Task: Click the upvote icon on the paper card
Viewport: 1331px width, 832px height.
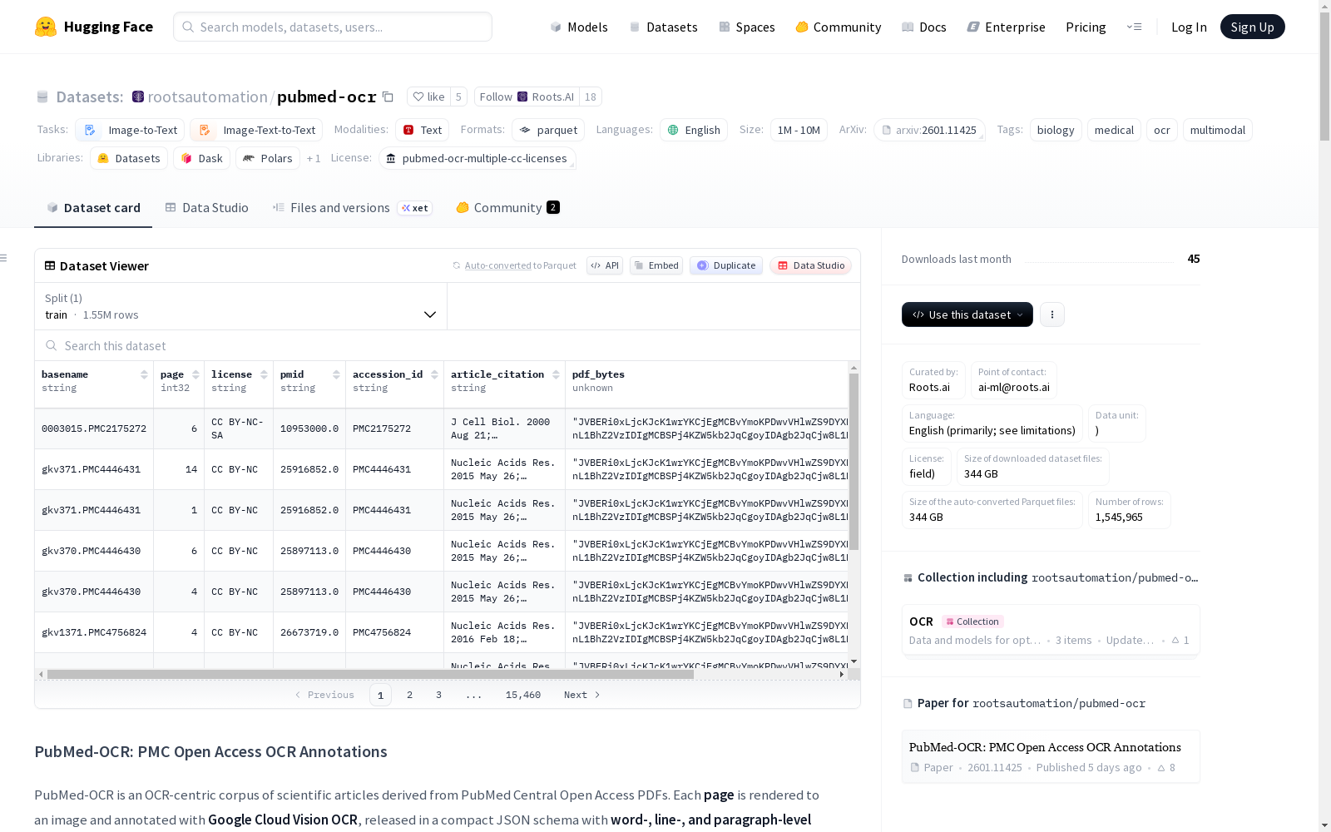Action: [x=1161, y=768]
